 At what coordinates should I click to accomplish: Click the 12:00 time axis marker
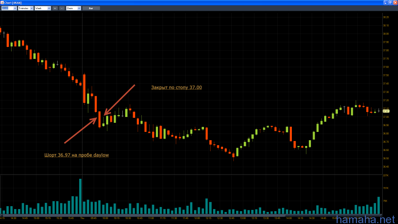(197, 218)
